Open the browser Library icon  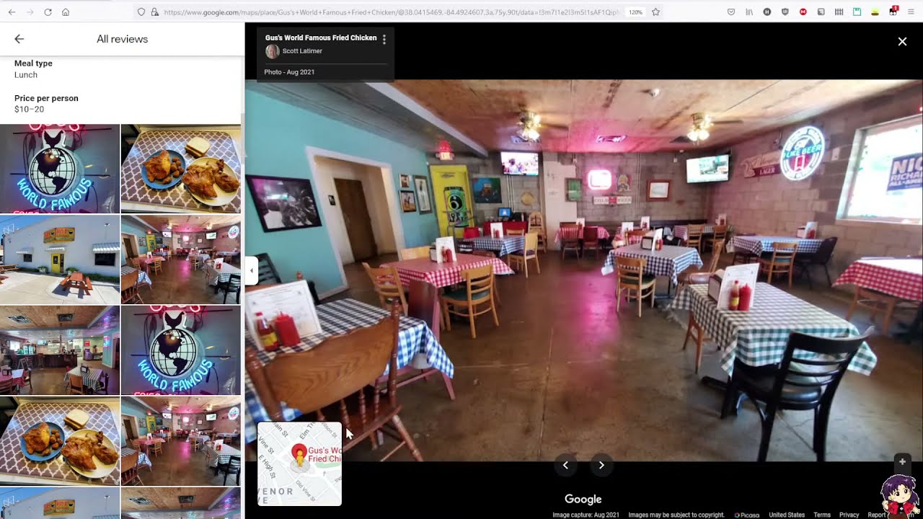pyautogui.click(x=749, y=12)
